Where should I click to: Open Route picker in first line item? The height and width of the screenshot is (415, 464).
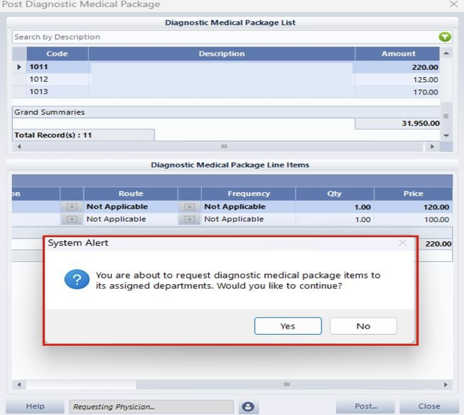72,207
